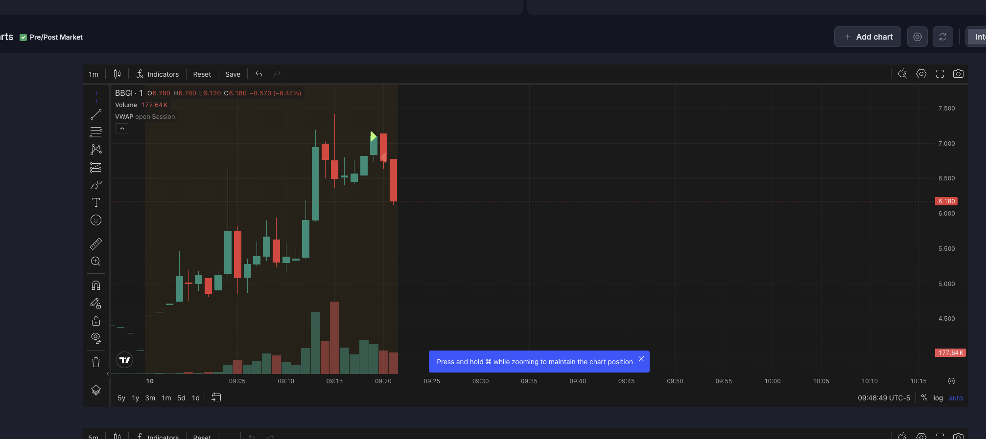Image resolution: width=986 pixels, height=439 pixels.
Task: Toggle auto scale on price axis
Action: coord(955,398)
